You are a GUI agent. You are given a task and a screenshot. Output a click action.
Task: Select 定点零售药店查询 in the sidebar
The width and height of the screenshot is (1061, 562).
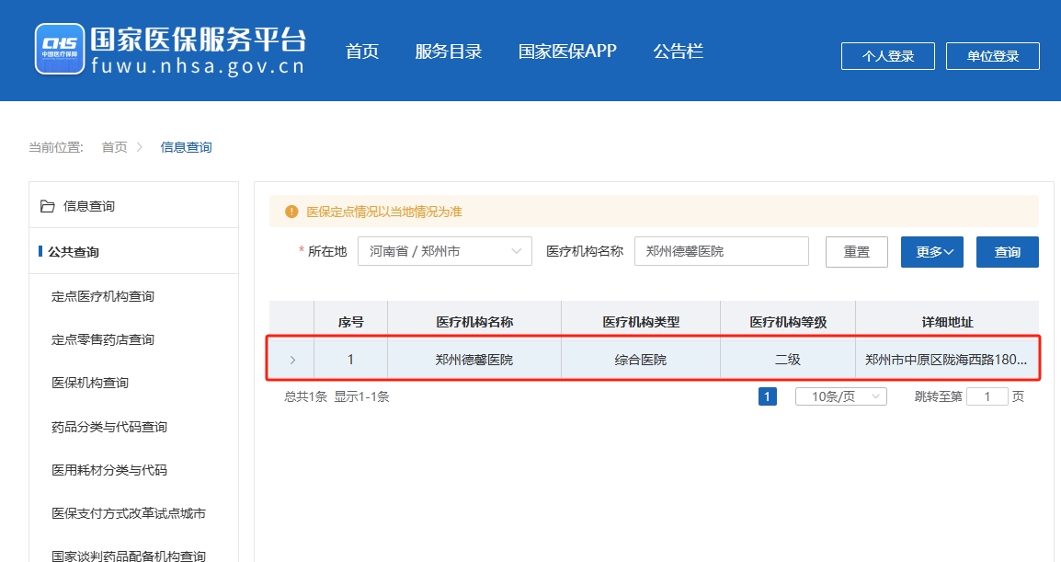104,339
